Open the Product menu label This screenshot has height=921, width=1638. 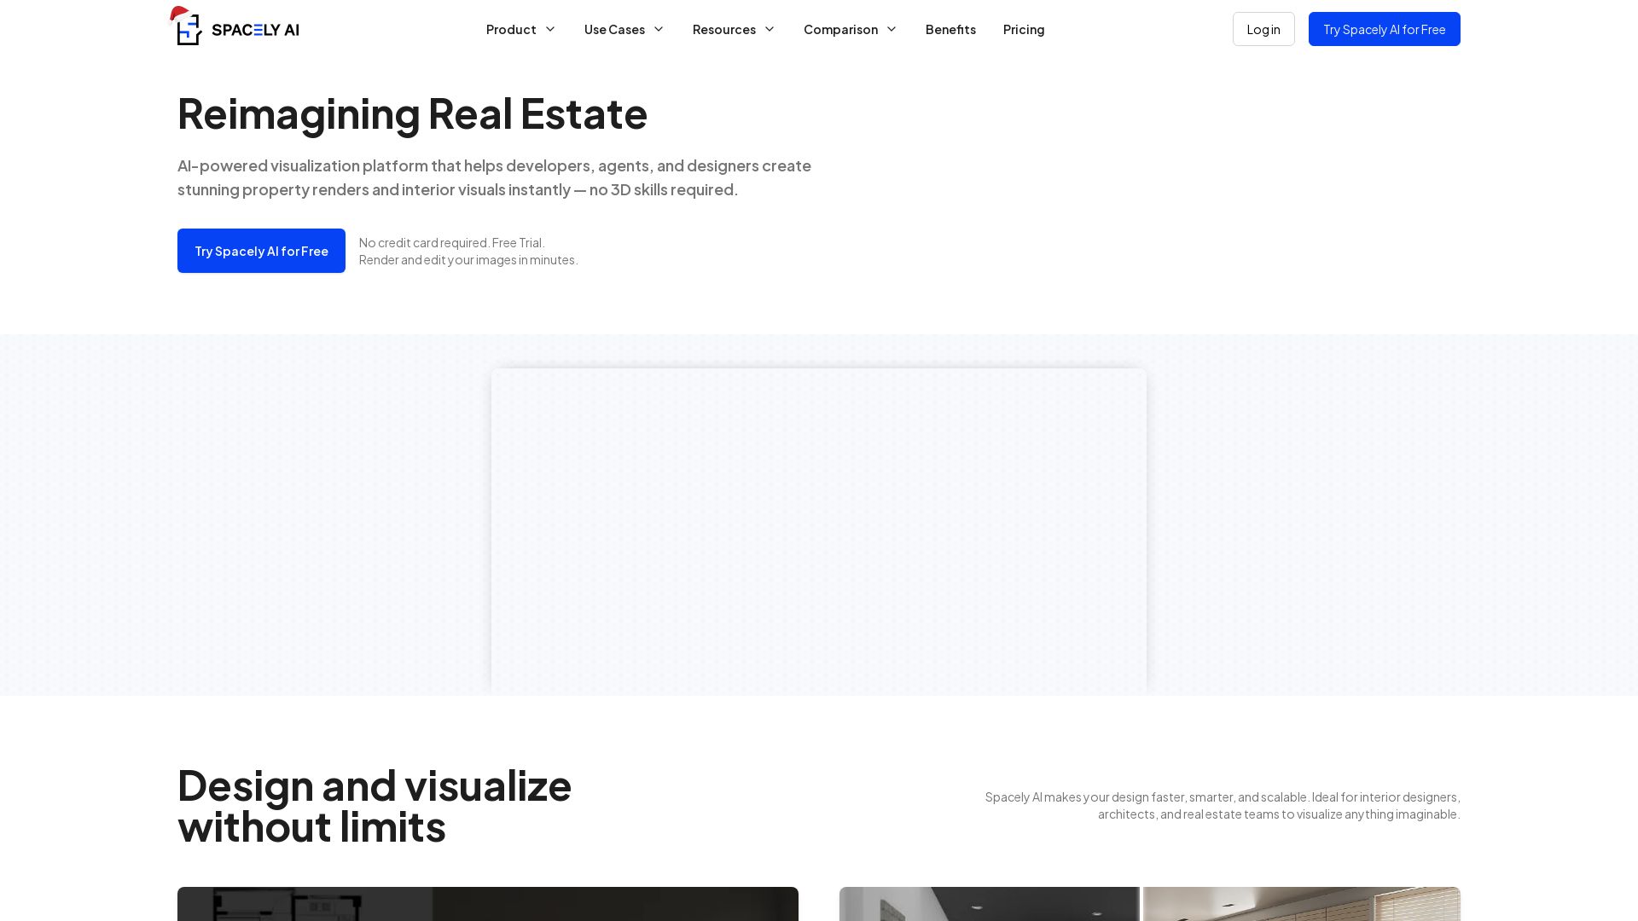pyautogui.click(x=511, y=29)
